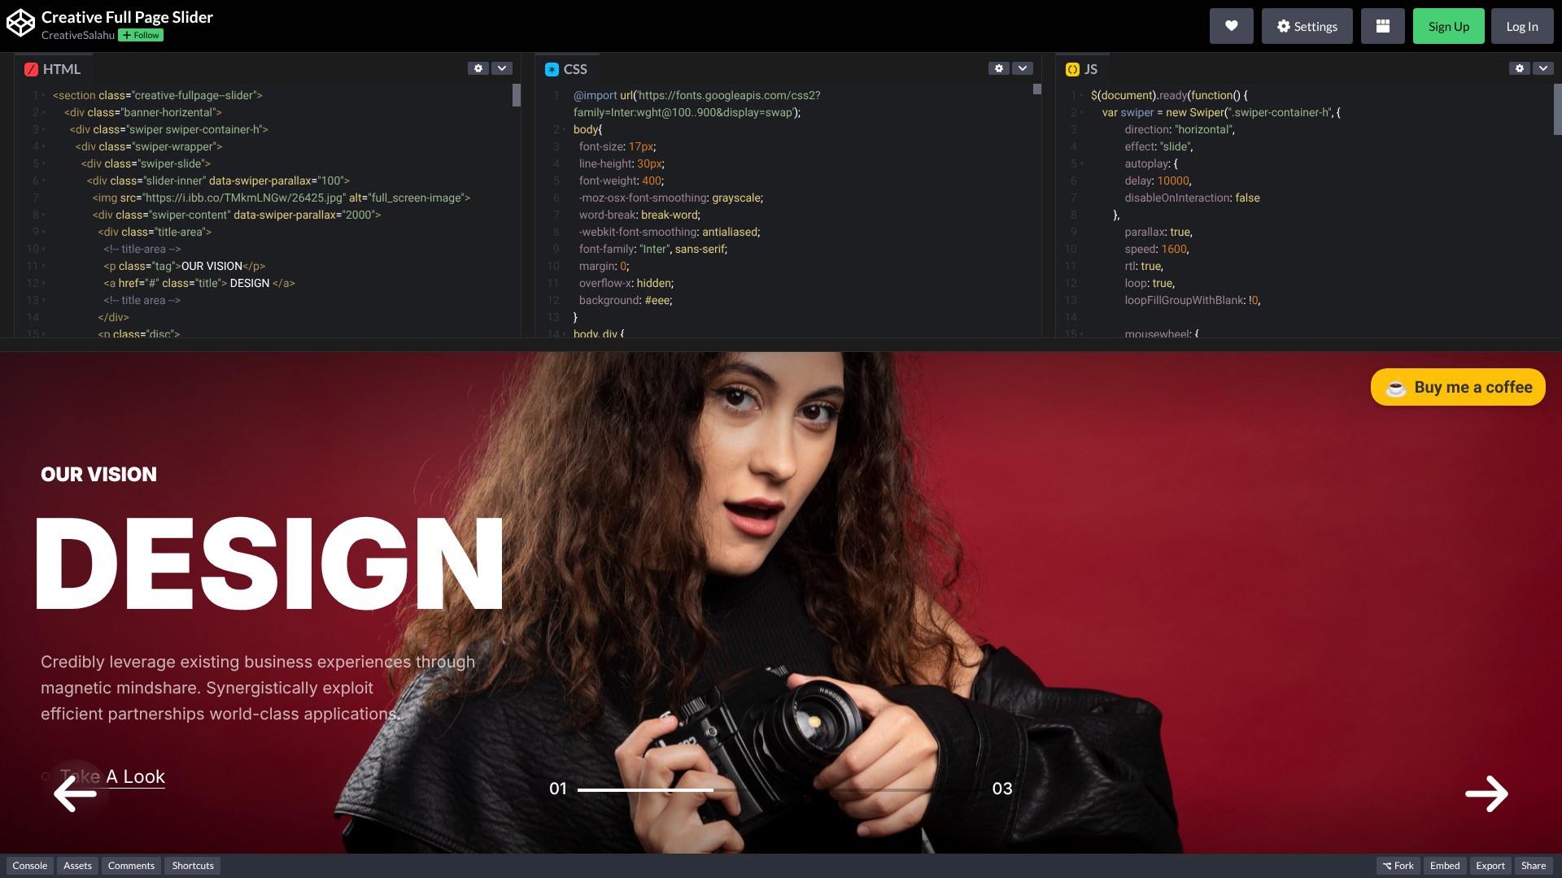The image size is (1562, 878).
Task: Open the Comments tab
Action: [x=131, y=866]
